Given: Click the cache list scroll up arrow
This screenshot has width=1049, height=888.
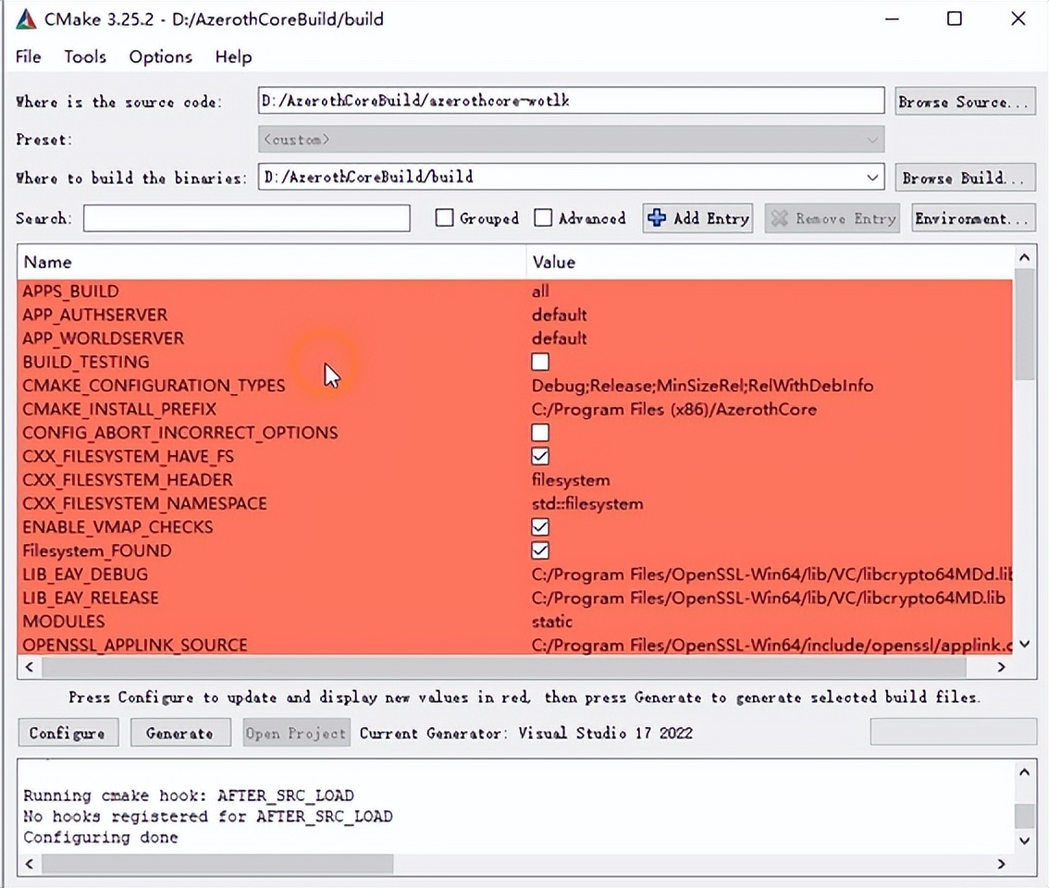Looking at the screenshot, I should pyautogui.click(x=1024, y=258).
